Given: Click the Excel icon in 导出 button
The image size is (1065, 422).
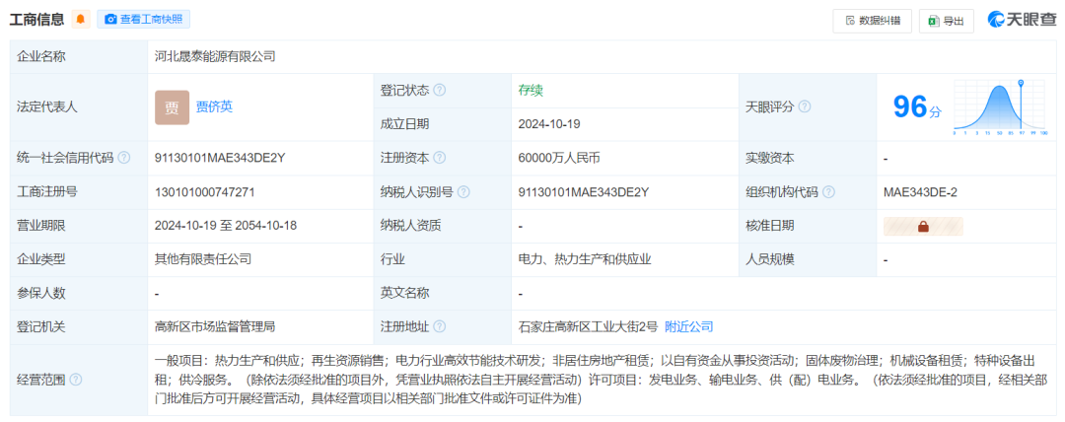Looking at the screenshot, I should (x=934, y=21).
